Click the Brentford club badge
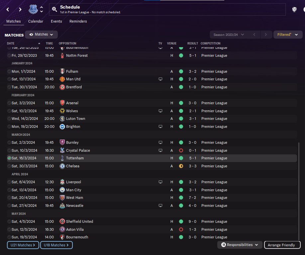Viewport: 305px width, 255px height. (x=62, y=87)
